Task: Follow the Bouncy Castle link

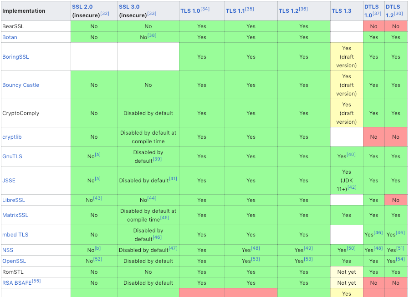Action: (x=20, y=85)
